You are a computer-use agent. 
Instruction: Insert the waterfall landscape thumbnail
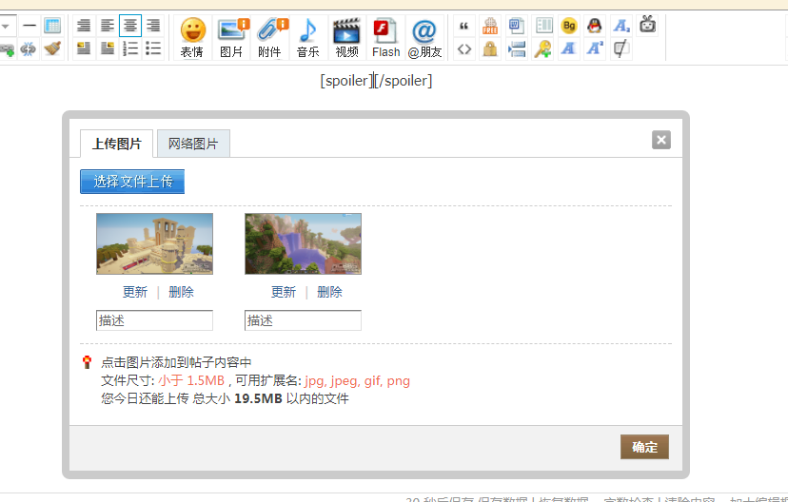pos(303,243)
